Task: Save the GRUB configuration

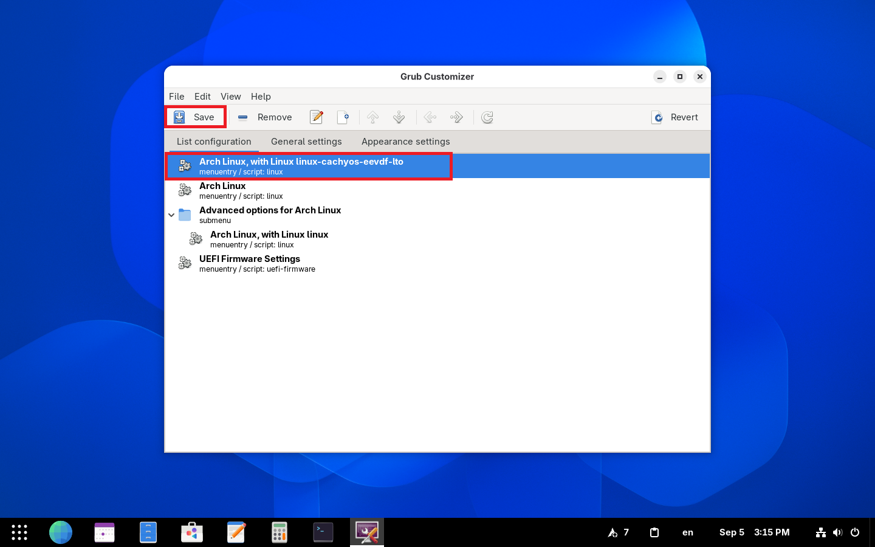Action: (x=195, y=117)
